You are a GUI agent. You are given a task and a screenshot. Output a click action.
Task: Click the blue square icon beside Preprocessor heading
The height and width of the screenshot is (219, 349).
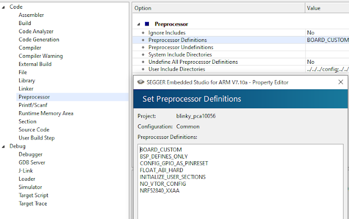pyautogui.click(x=147, y=24)
